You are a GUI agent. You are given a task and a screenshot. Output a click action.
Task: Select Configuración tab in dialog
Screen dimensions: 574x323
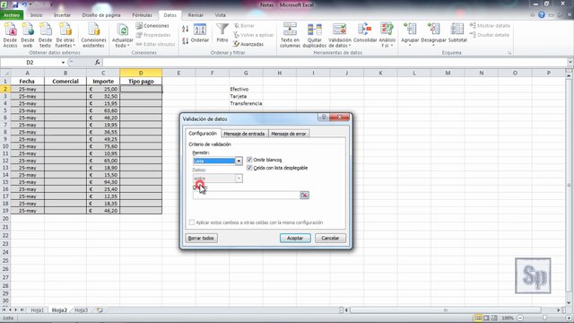pos(203,134)
